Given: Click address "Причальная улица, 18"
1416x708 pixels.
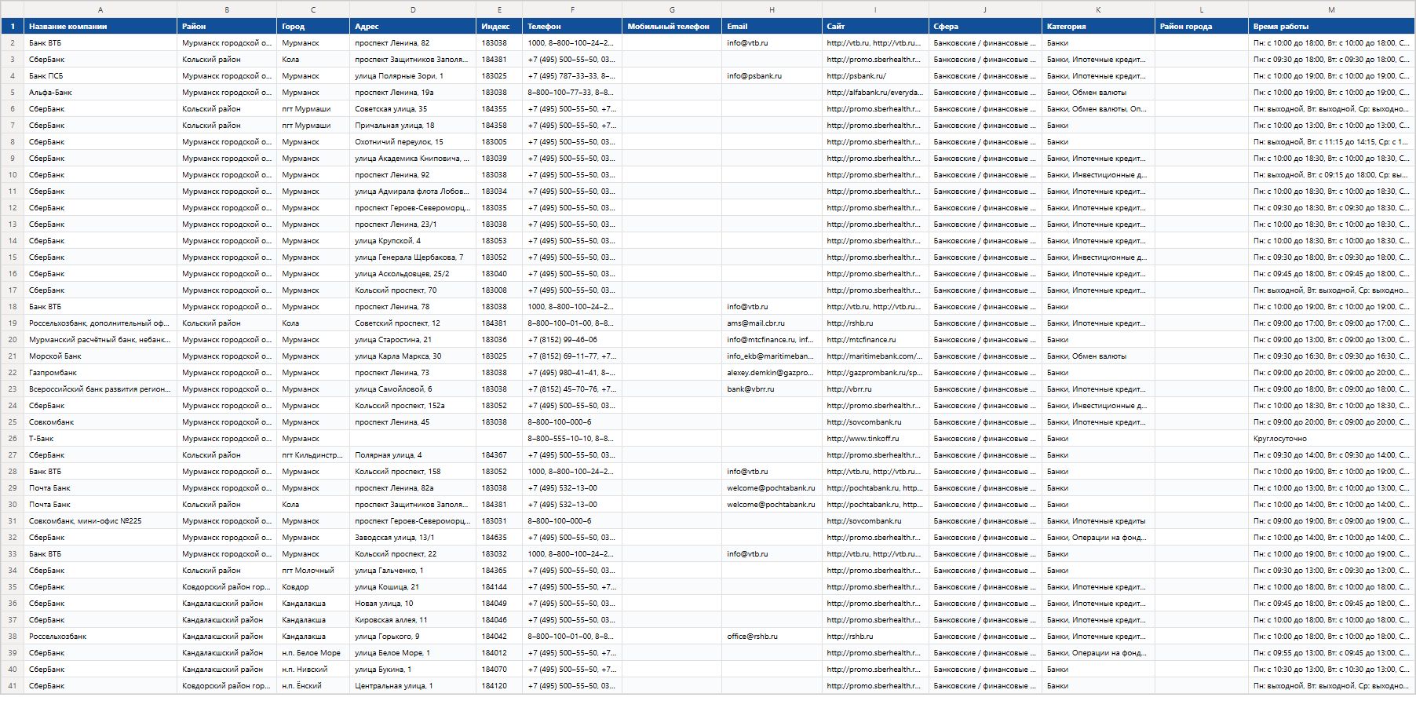Looking at the screenshot, I should coord(413,126).
